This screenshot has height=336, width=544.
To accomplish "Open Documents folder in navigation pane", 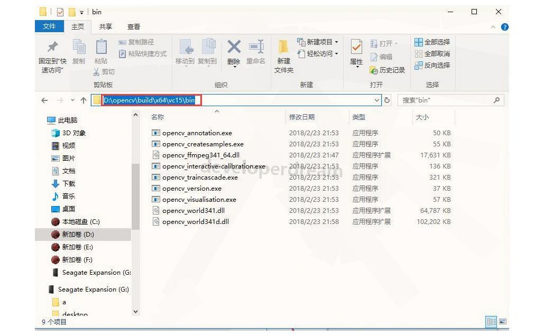I will click(63, 171).
